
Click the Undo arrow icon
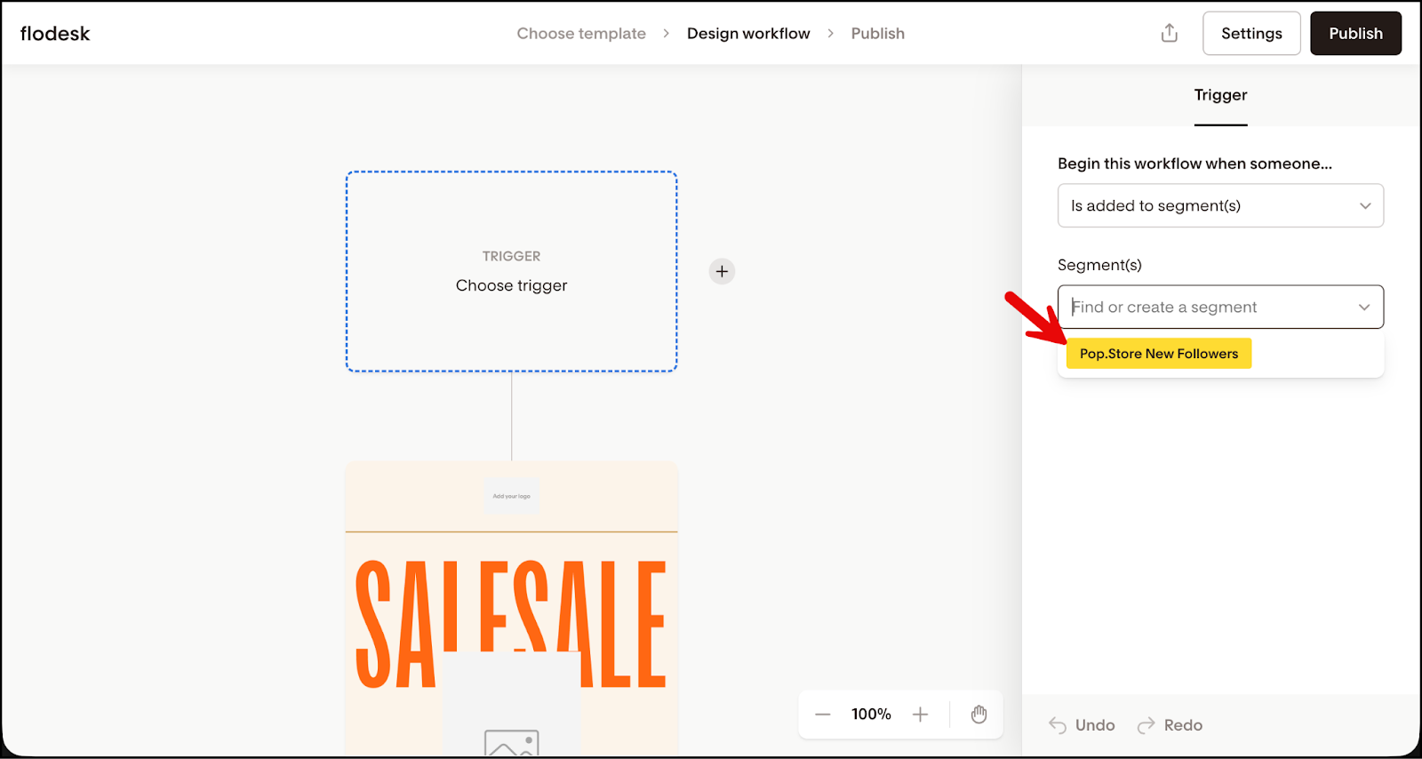pos(1058,725)
